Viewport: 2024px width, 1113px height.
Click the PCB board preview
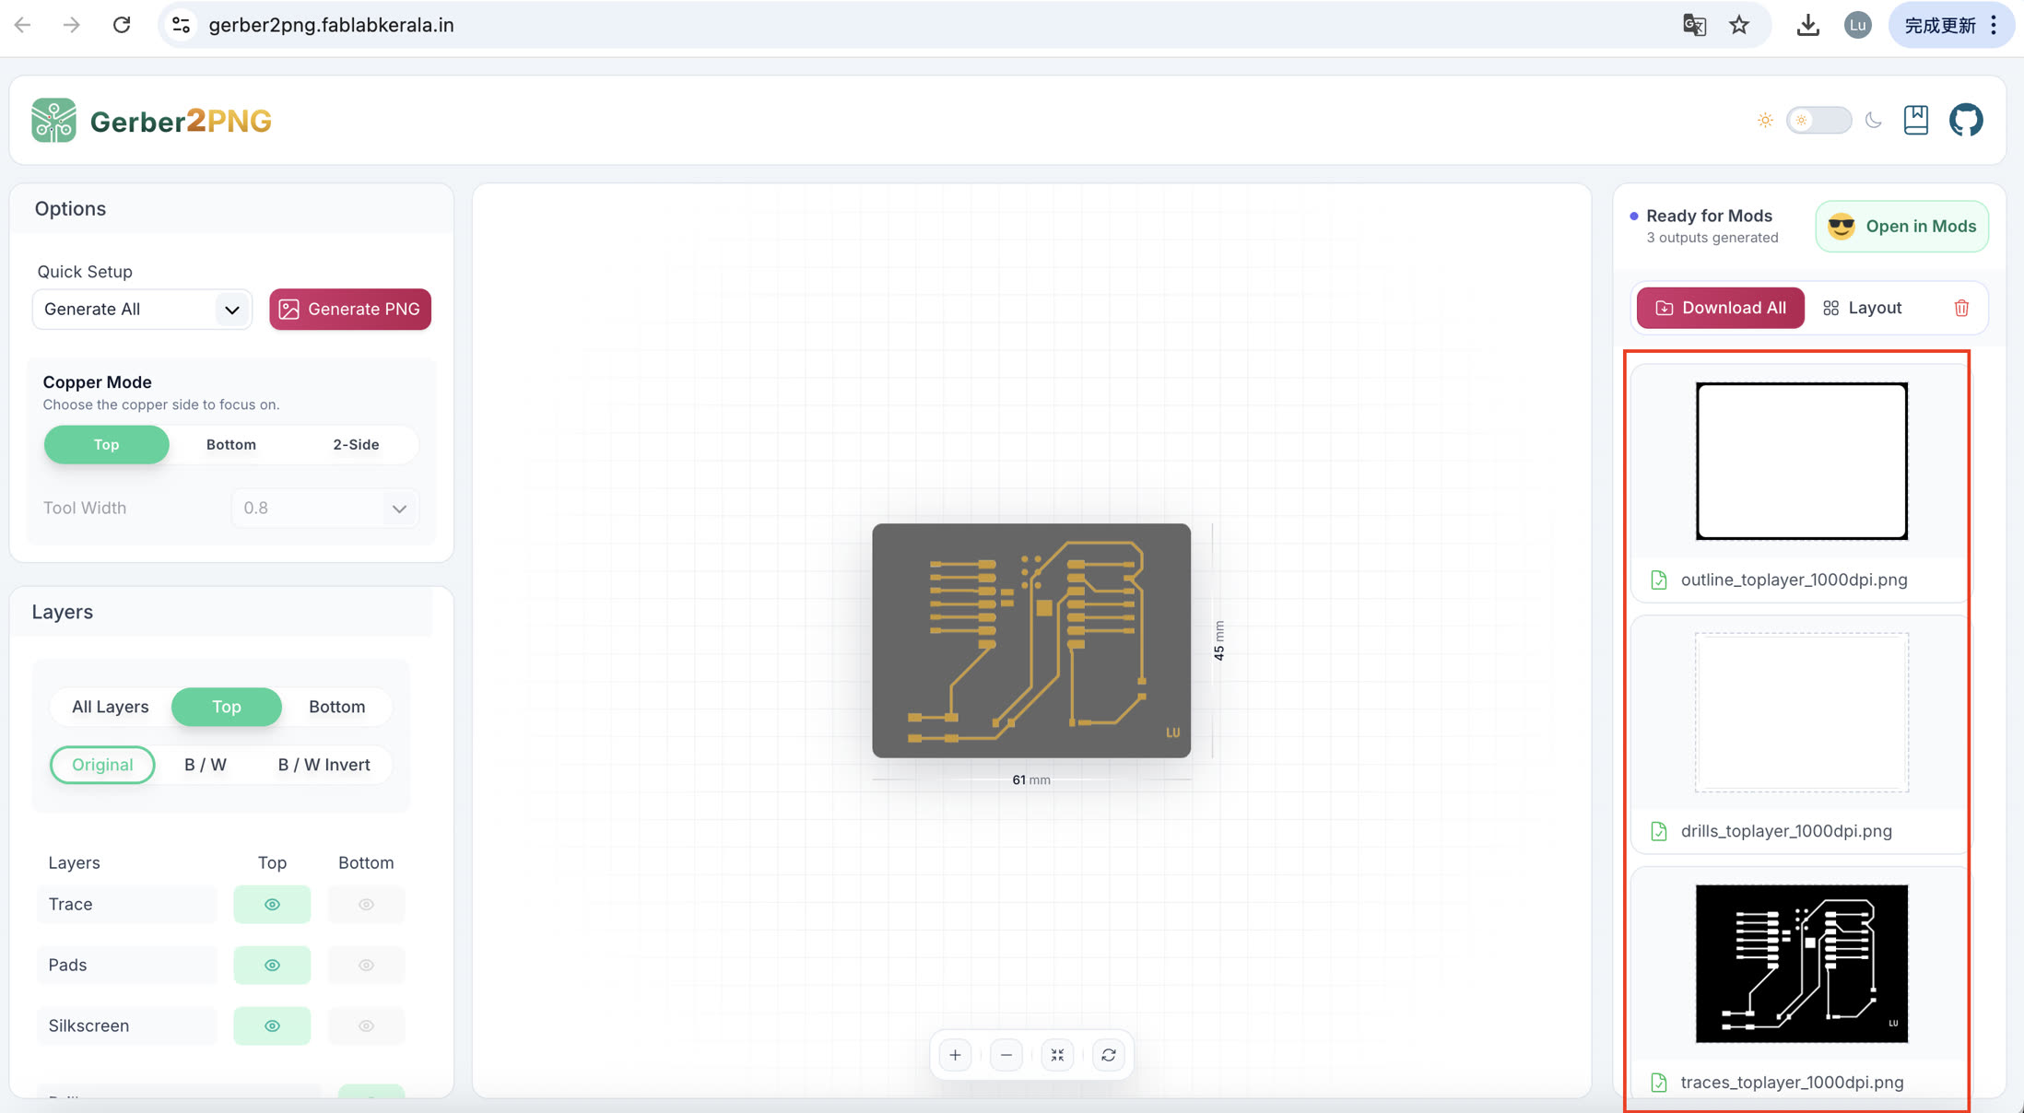[1031, 640]
